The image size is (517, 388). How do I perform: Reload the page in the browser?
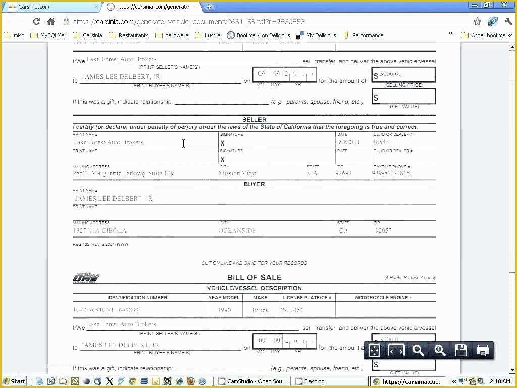pyautogui.click(x=36, y=22)
